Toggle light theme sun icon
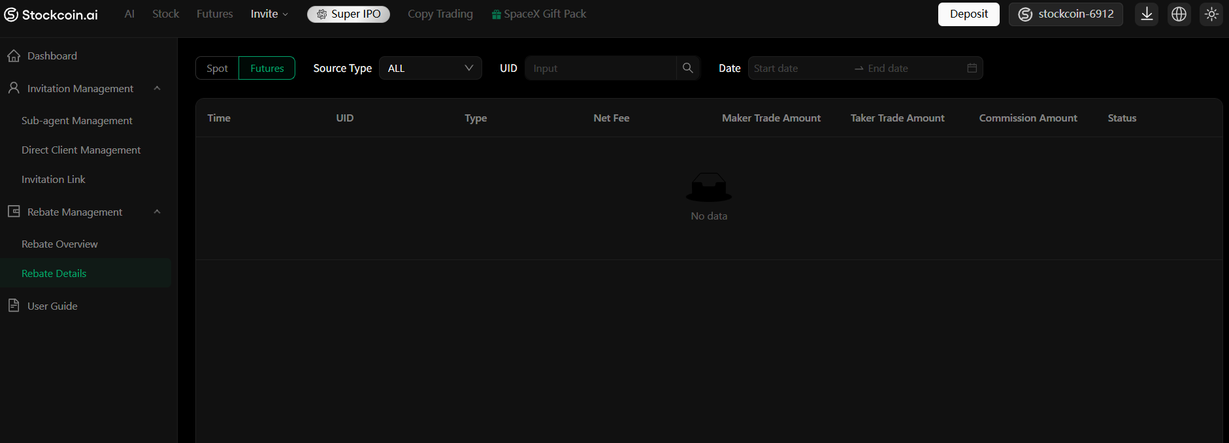1229x443 pixels. (1211, 14)
